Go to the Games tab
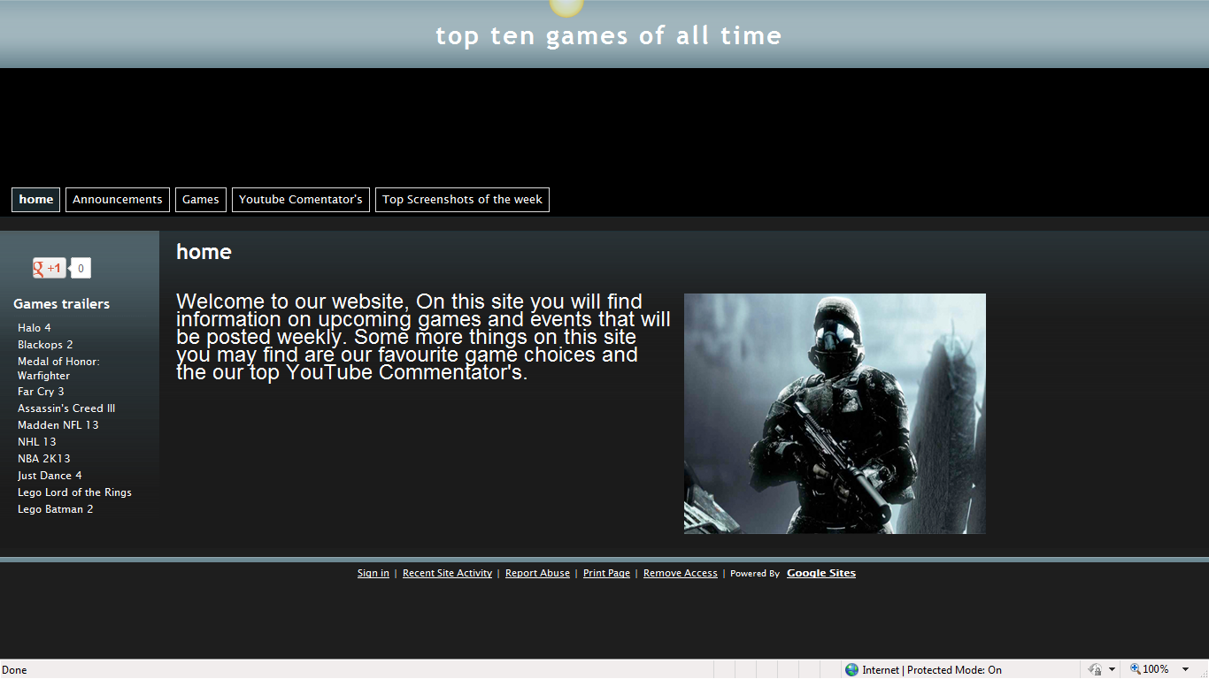This screenshot has width=1209, height=679. coord(201,200)
